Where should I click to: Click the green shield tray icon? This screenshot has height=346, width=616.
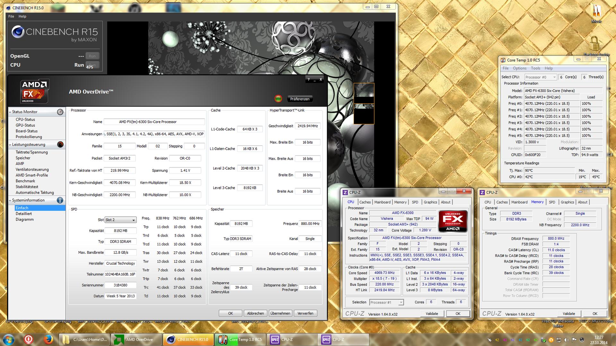(x=543, y=340)
